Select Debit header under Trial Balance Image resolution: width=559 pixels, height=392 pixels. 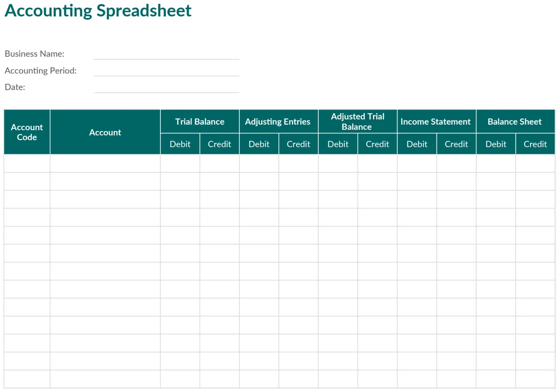[x=180, y=144]
